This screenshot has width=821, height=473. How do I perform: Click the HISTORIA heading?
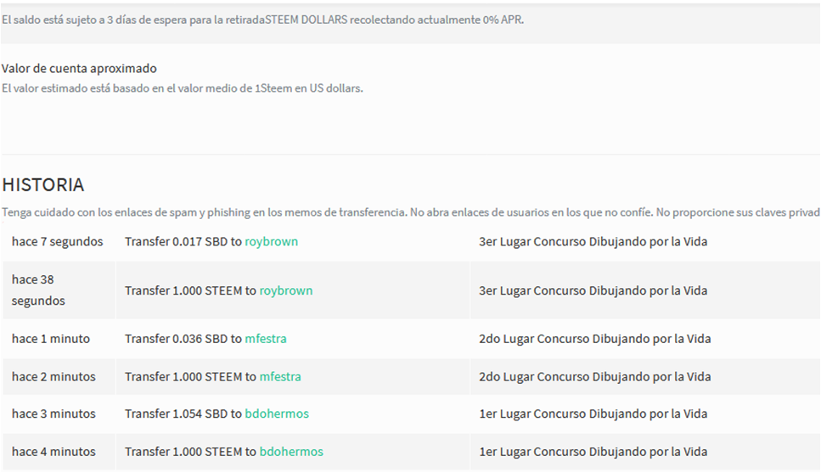click(43, 185)
